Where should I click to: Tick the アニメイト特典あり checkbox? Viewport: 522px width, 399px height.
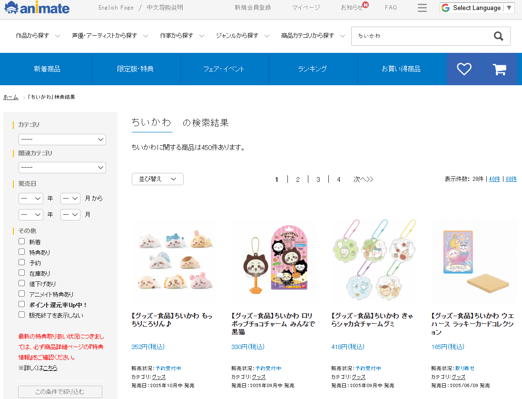(21, 294)
